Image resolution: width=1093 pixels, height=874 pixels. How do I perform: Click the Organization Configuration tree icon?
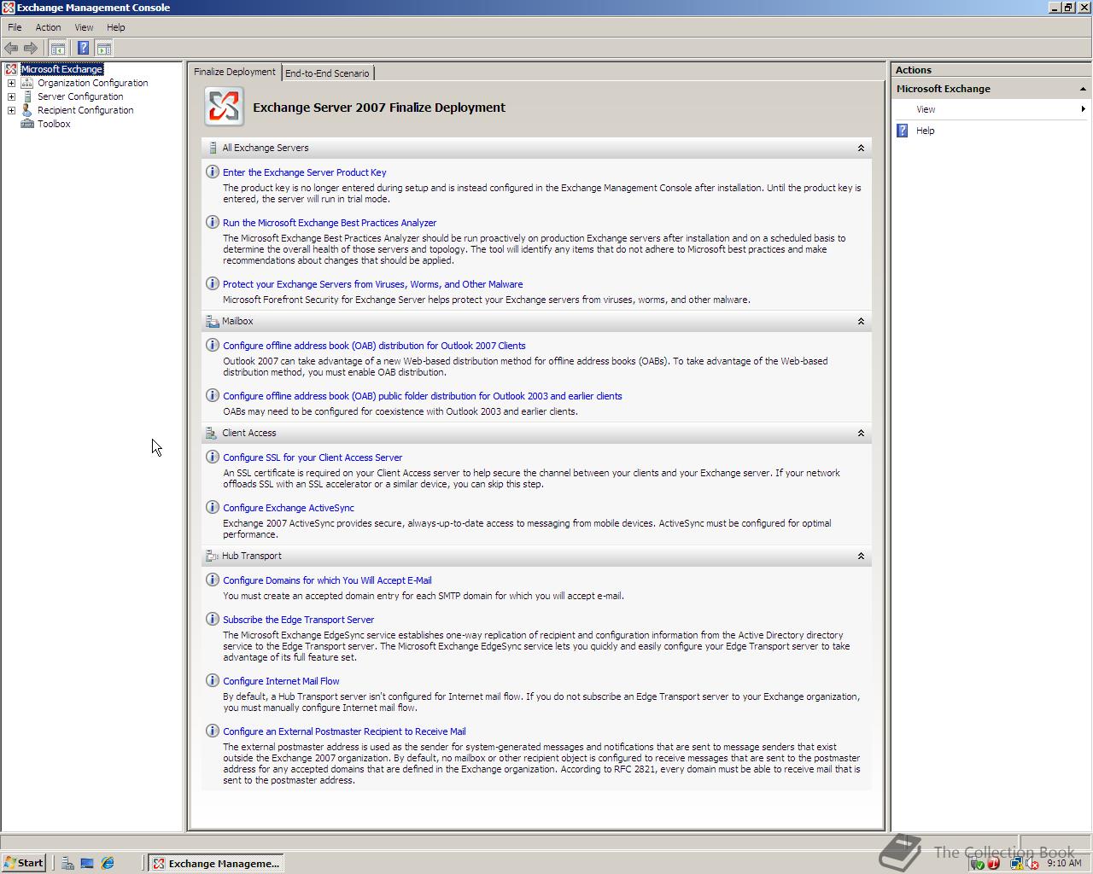pos(27,83)
